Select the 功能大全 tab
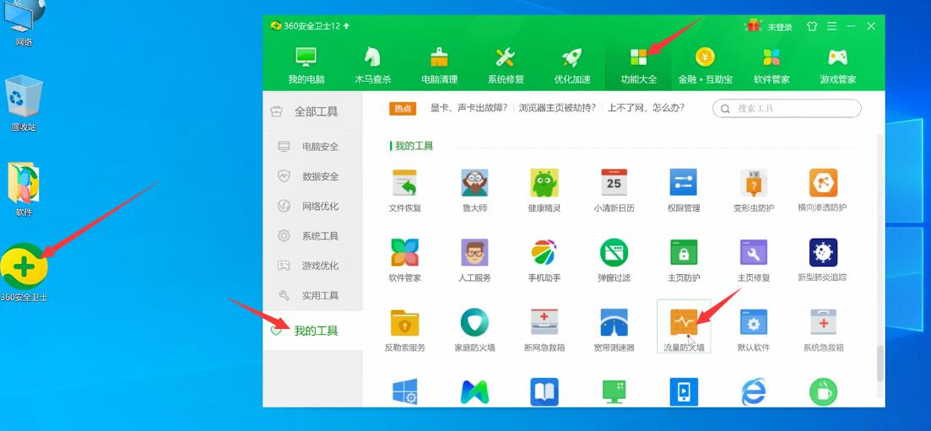Image resolution: width=931 pixels, height=431 pixels. click(639, 65)
